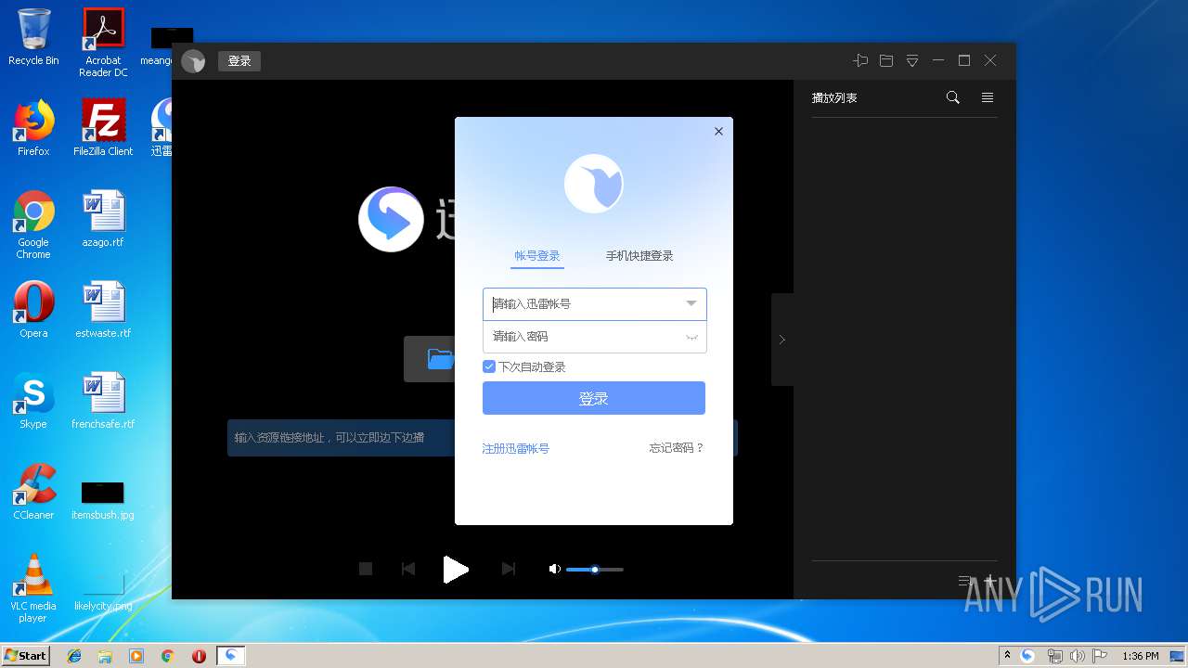Select azago.rtf desktop file
Viewport: 1188px width, 668px height.
point(103,219)
